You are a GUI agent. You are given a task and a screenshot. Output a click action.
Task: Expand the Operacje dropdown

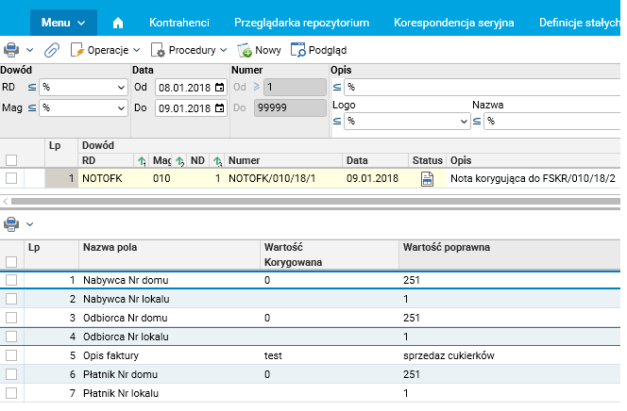point(106,49)
